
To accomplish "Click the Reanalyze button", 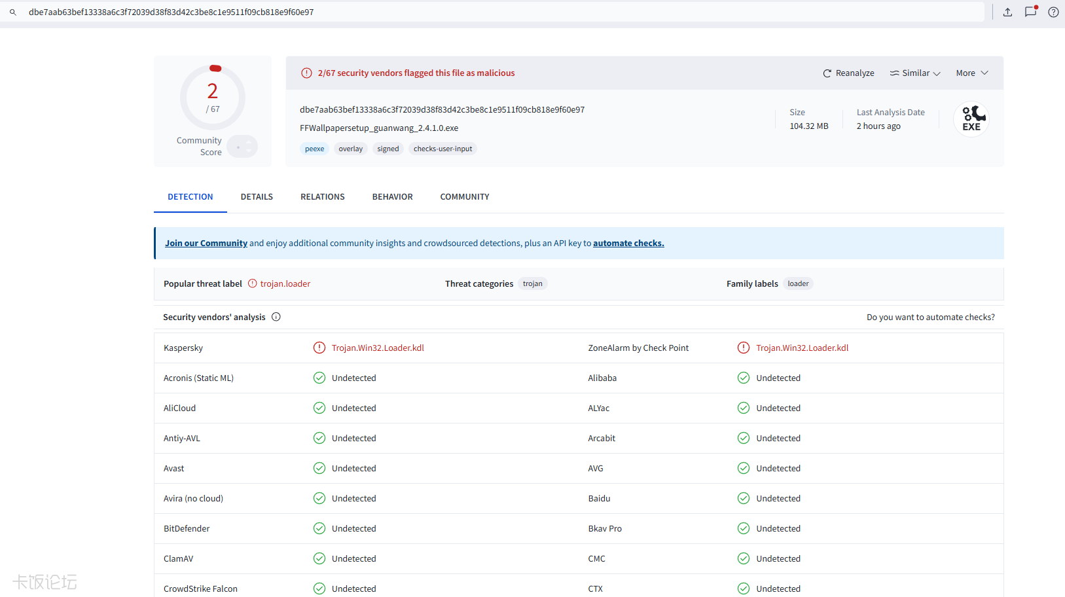I will [x=848, y=73].
